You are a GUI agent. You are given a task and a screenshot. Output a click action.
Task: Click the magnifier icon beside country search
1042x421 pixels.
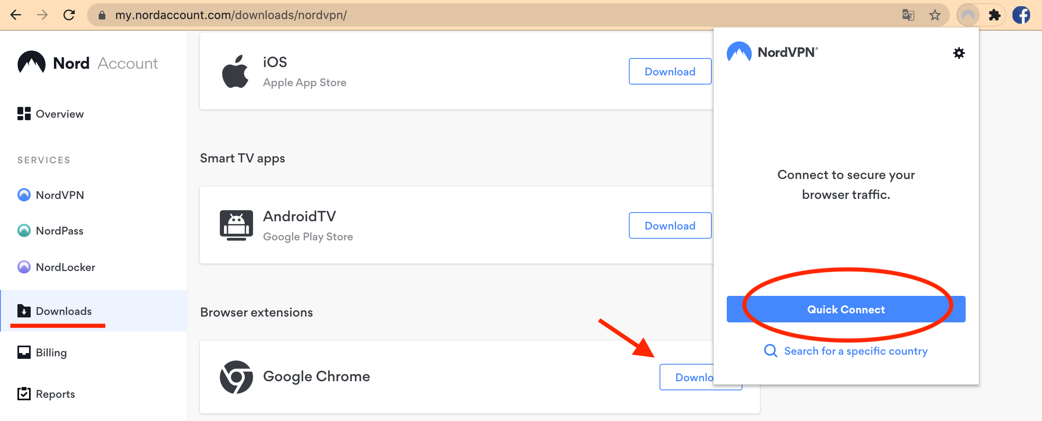coord(770,351)
